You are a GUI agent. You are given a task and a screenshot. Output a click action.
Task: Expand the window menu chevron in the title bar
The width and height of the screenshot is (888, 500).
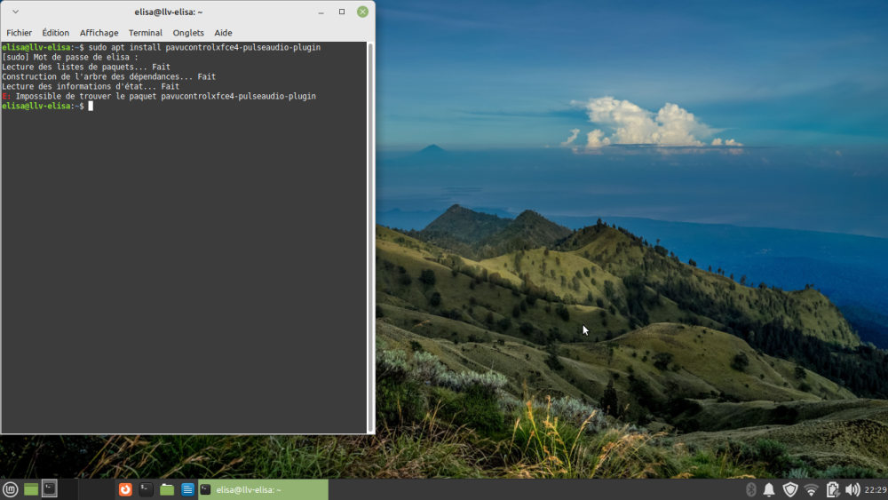pos(15,12)
